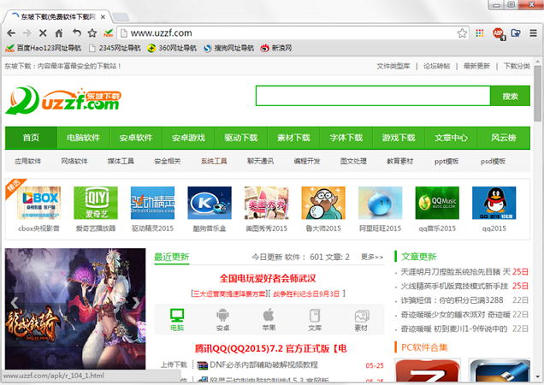Open the 安卓软件 navigation tab
Screen dimensions: 544x385
pos(136,138)
